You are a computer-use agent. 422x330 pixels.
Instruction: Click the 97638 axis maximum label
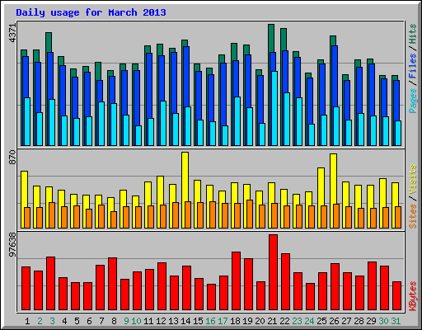pos(12,244)
